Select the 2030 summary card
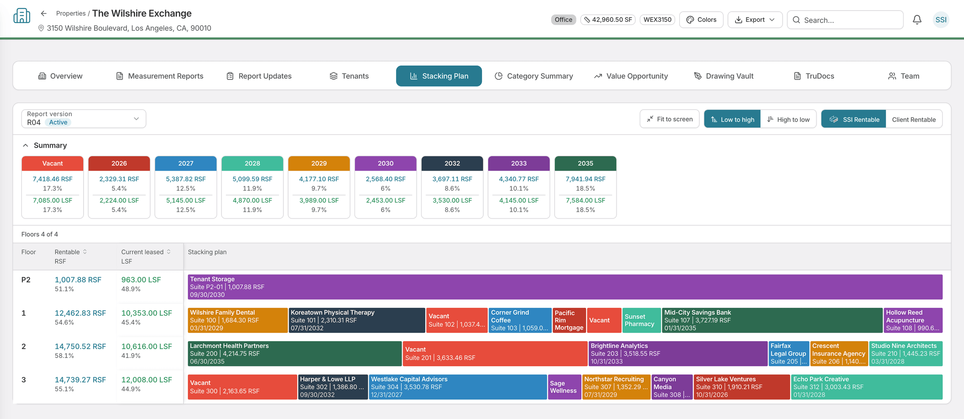The image size is (964, 419). point(386,187)
